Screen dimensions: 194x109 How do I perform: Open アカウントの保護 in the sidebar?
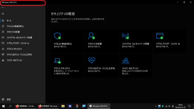pos(23,32)
